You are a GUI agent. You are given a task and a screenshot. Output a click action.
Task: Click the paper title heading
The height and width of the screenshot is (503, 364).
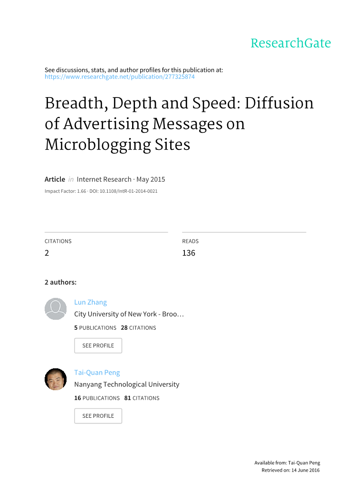click(179, 124)
